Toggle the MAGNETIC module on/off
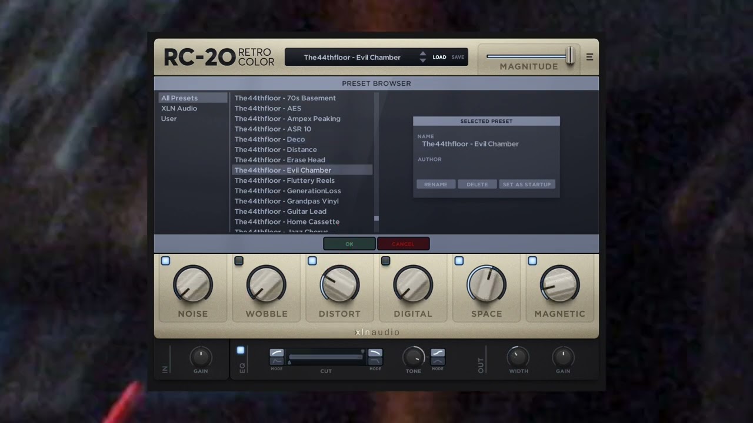This screenshot has width=753, height=423. 532,260
